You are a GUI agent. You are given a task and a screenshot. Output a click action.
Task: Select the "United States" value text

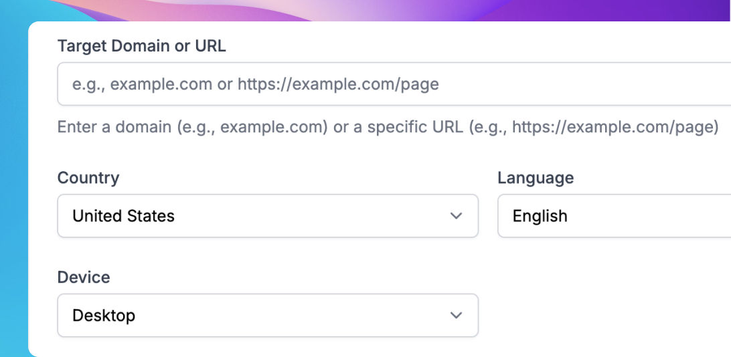tap(123, 216)
